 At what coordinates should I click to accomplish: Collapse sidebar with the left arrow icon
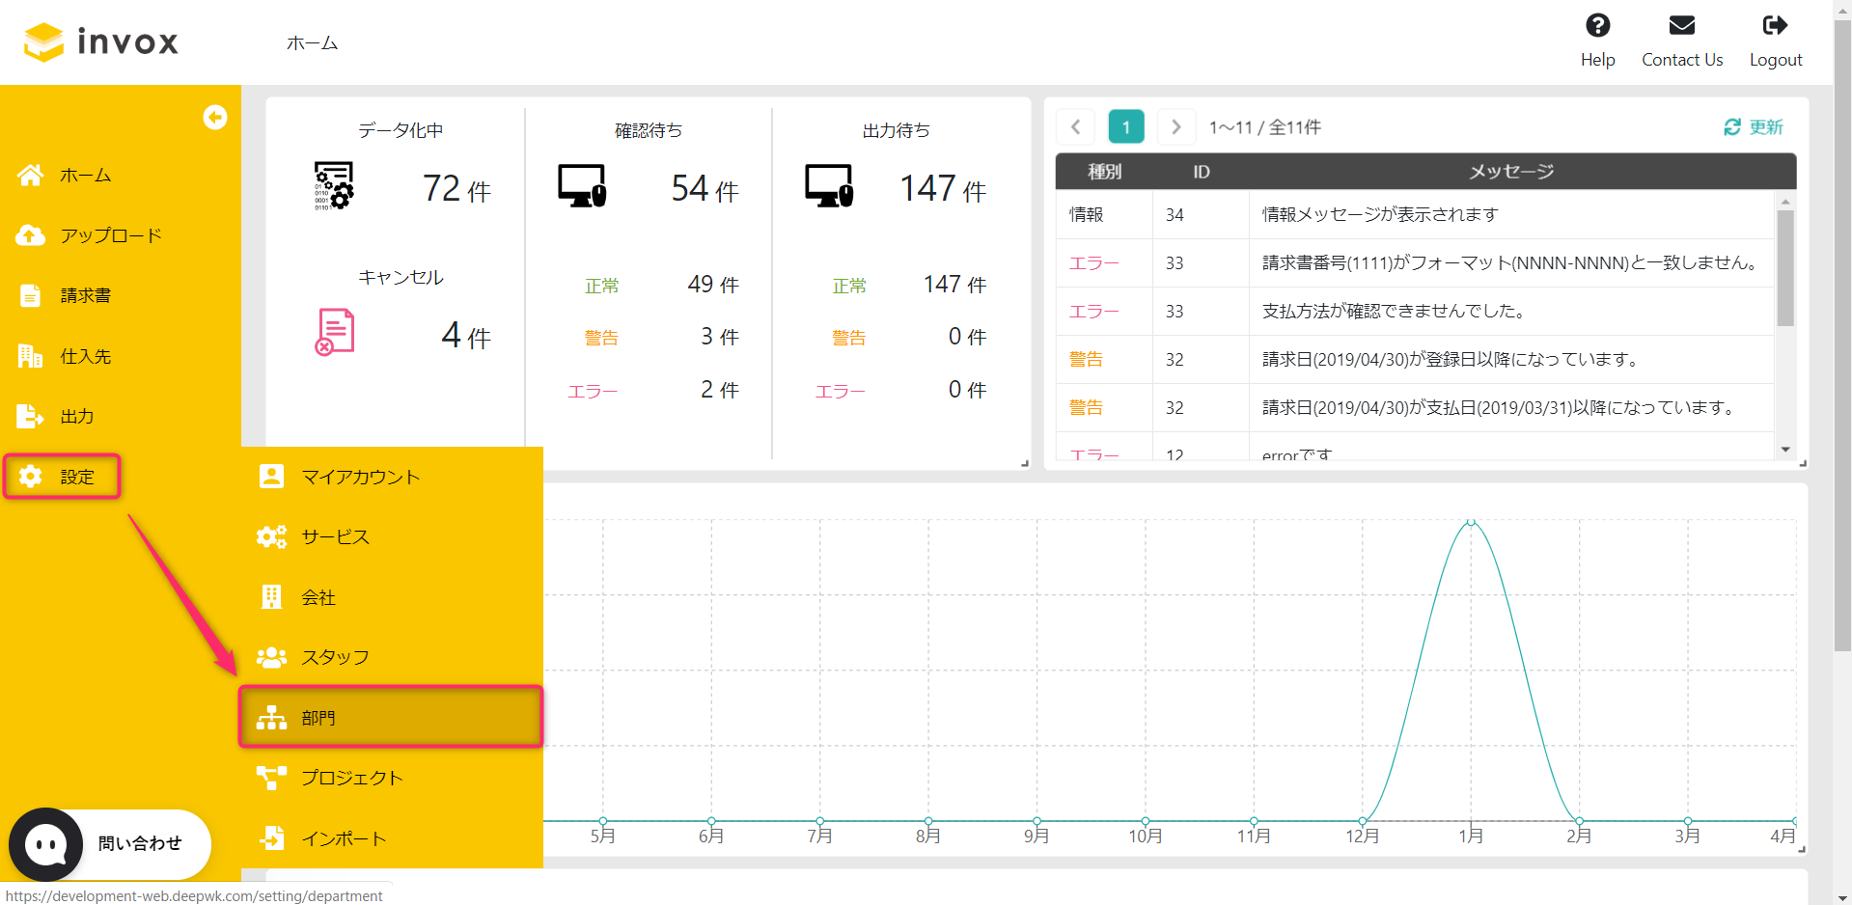(214, 118)
